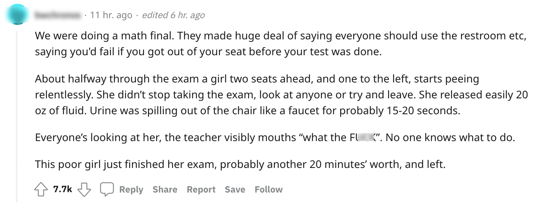Image resolution: width=538 pixels, height=202 pixels.
Task: Open the blurred username profile link
Action: [x=58, y=15]
